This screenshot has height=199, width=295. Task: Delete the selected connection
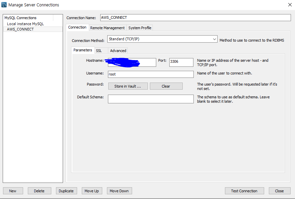pos(39,191)
